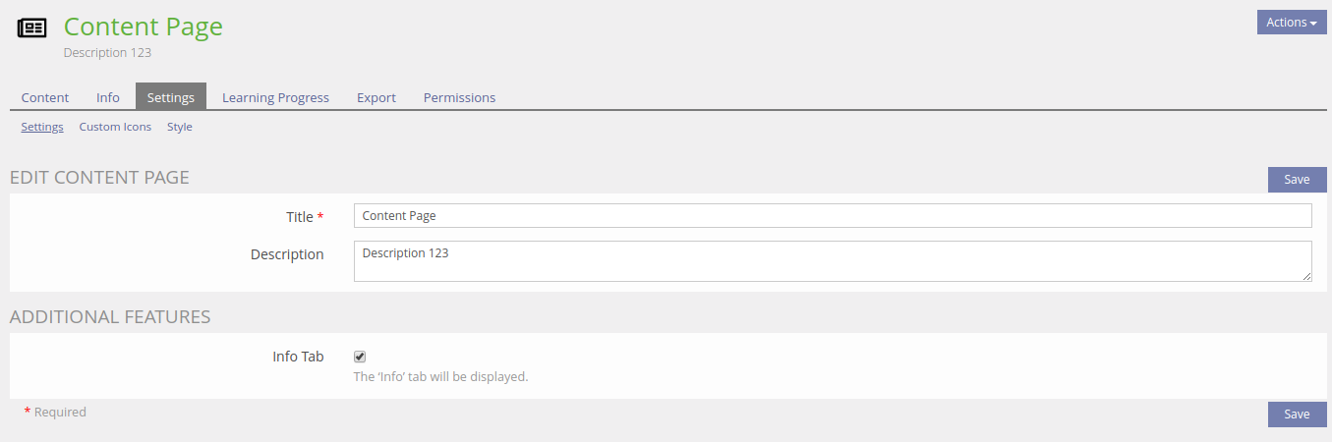Viewport: 1332px width, 442px height.
Task: Switch to the Content tab
Action: pyautogui.click(x=45, y=97)
